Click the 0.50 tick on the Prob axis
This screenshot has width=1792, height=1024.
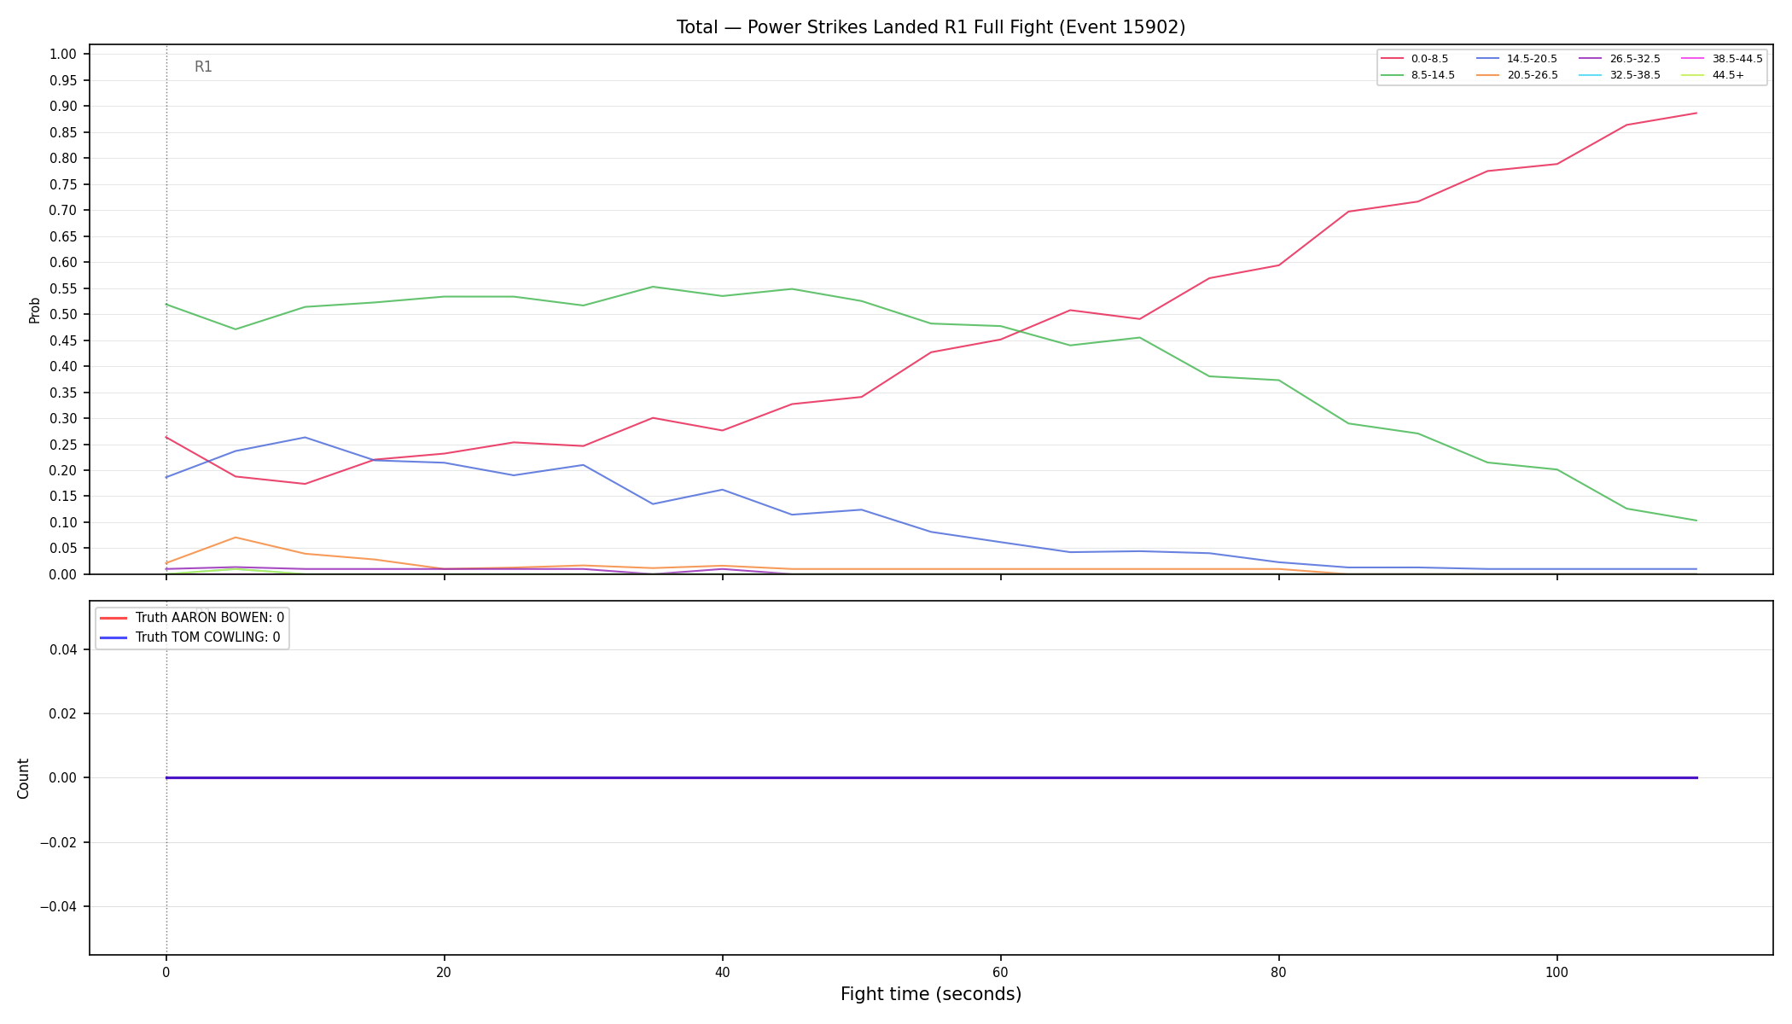coord(63,315)
